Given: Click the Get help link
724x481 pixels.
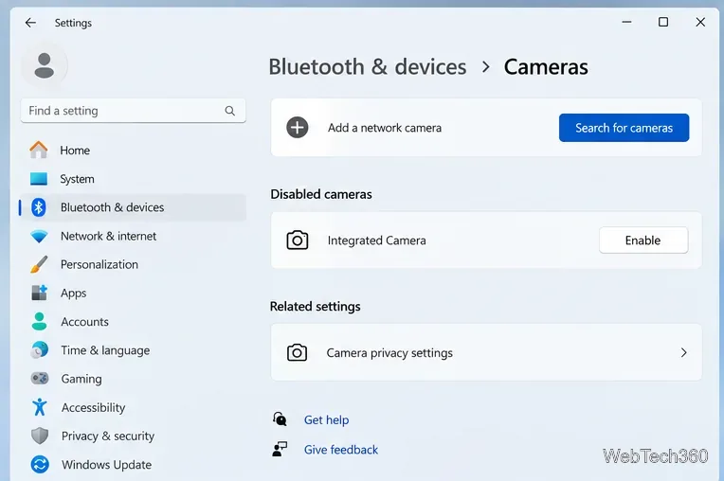Looking at the screenshot, I should point(326,419).
